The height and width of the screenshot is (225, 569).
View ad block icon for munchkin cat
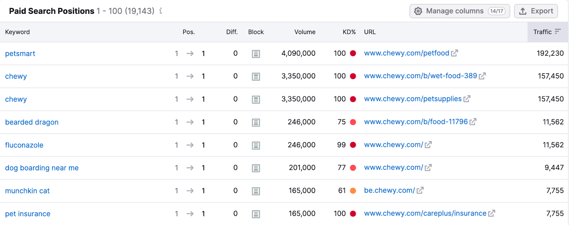pos(256,191)
